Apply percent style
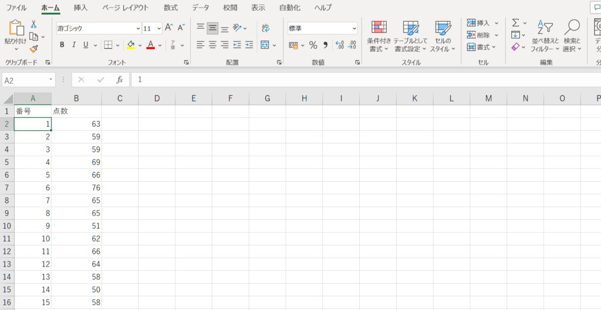Image resolution: width=601 pixels, height=310 pixels. (313, 45)
